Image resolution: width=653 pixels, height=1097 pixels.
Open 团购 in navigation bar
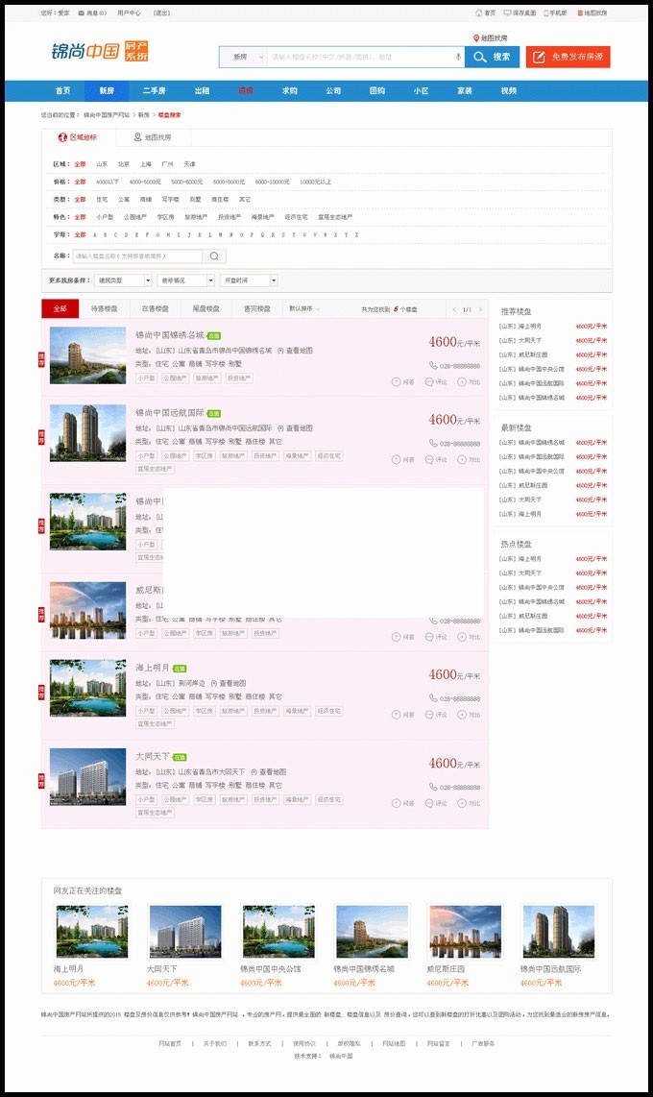tap(377, 91)
